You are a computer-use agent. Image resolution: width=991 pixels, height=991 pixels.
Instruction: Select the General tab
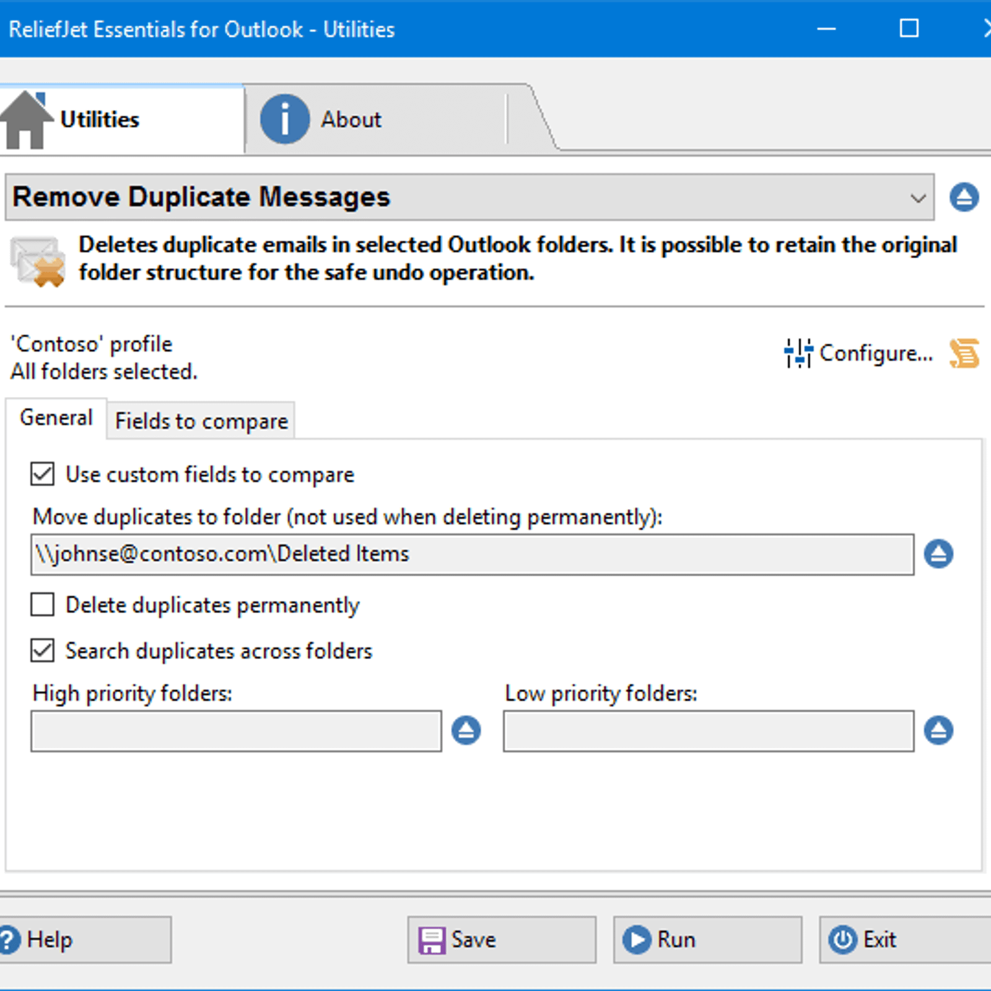[x=56, y=418]
